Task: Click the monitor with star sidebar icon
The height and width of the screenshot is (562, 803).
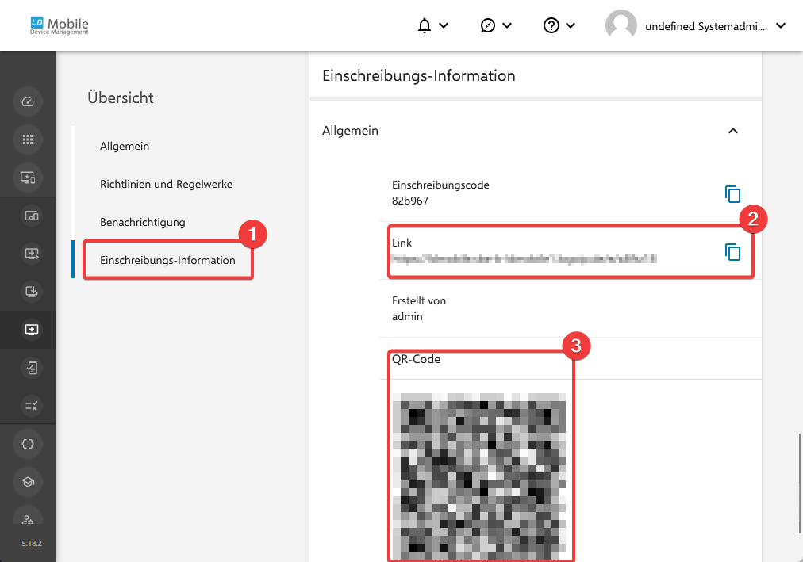Action: click(x=28, y=178)
